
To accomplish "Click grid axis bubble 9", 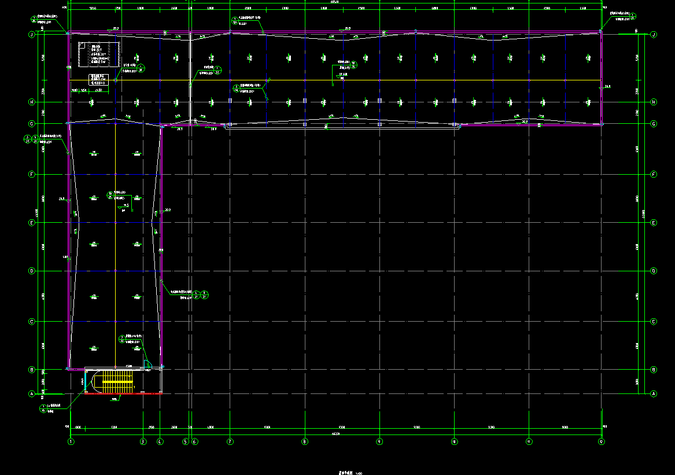I will 379,441.
